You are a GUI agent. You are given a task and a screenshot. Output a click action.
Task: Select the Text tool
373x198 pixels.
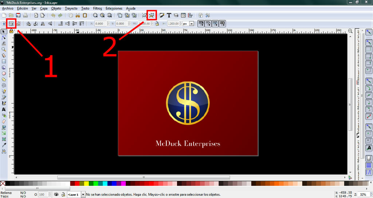pyautogui.click(x=4, y=110)
